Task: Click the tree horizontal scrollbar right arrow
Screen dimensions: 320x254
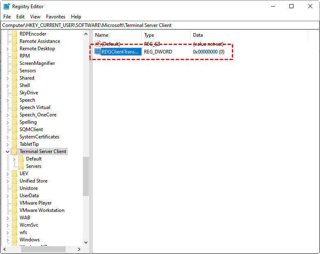Action: (79, 249)
